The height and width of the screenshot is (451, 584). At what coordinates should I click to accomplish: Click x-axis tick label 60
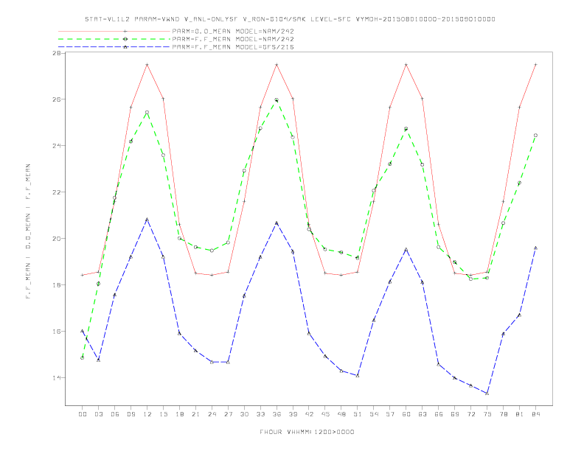pyautogui.click(x=406, y=414)
